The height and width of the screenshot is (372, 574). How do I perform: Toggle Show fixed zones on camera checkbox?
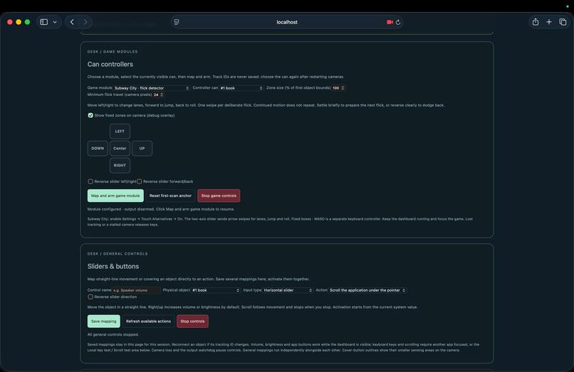(x=90, y=115)
